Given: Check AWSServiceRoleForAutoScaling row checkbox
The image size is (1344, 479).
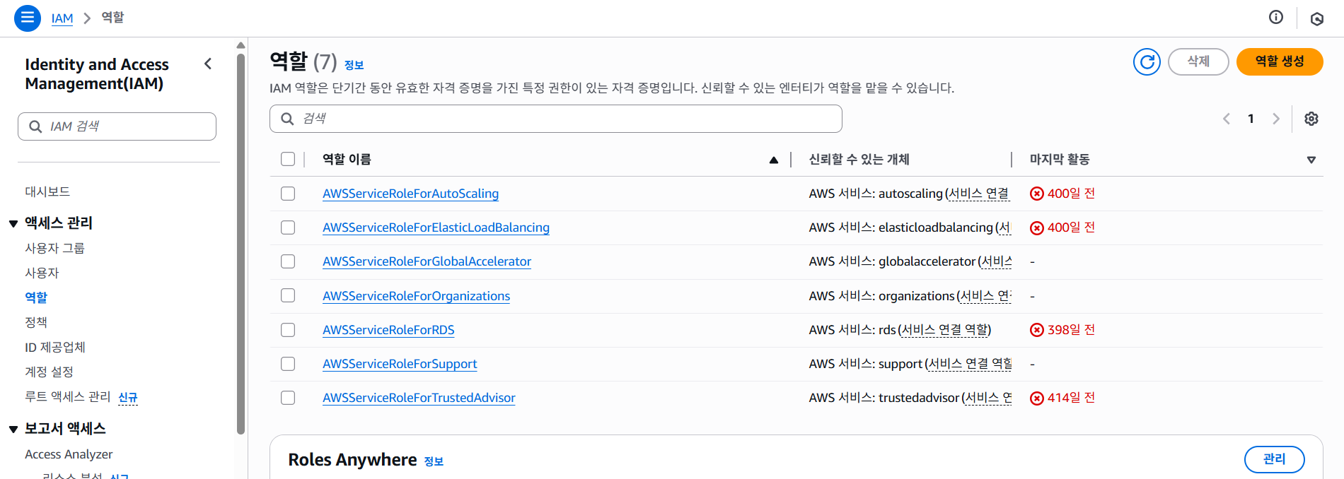Looking at the screenshot, I should (288, 194).
